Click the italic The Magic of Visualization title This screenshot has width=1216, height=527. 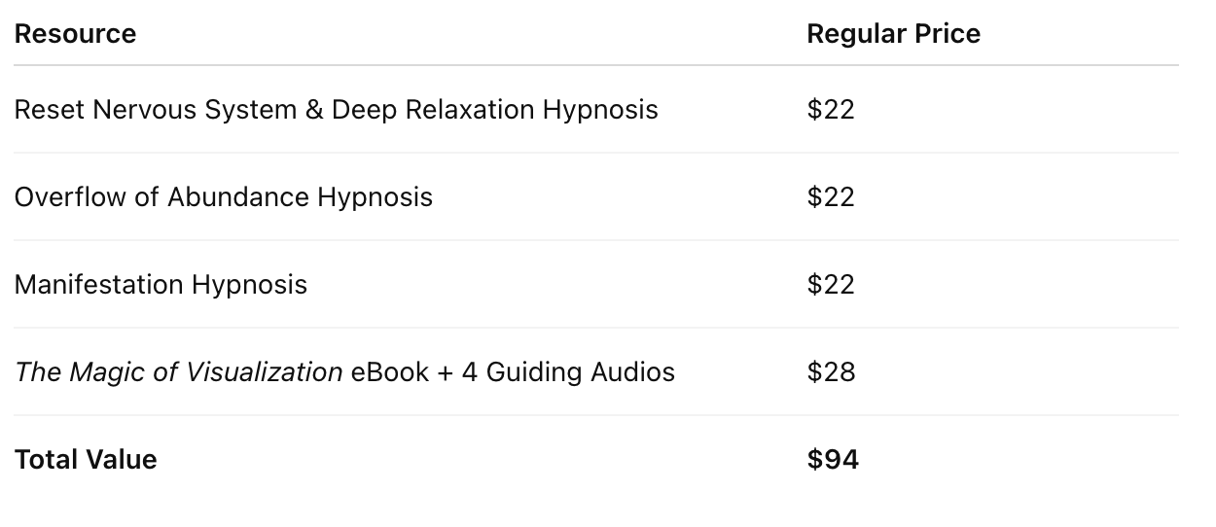click(x=178, y=372)
